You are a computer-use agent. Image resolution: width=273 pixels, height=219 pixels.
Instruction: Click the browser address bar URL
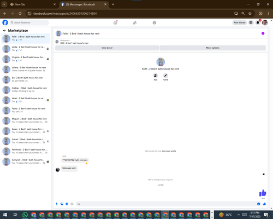tap(65, 14)
